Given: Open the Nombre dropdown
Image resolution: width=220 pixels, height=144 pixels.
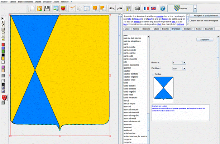Looking at the screenshot, I should coord(185,63).
